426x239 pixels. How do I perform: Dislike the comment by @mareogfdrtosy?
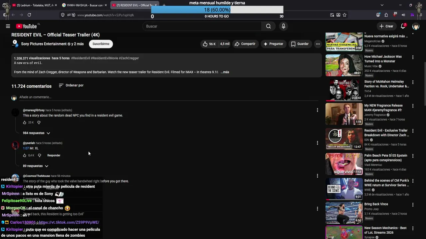pos(39,122)
